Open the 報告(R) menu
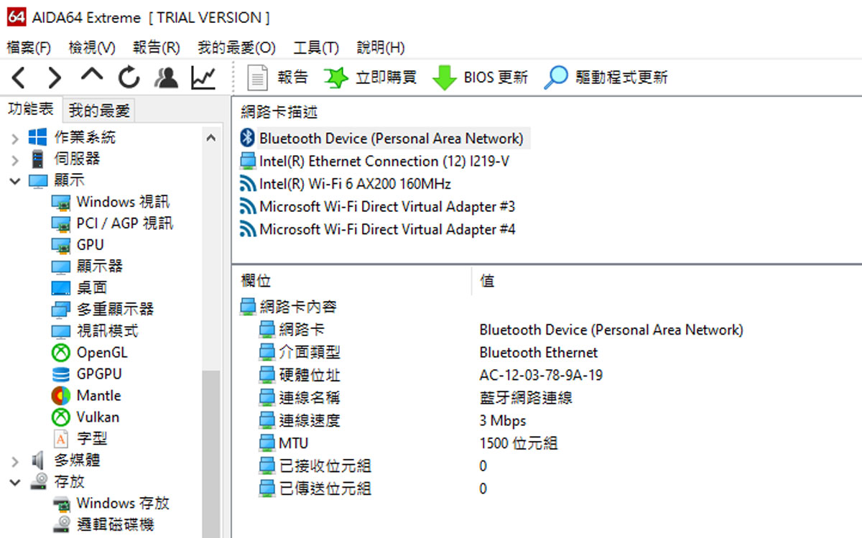The height and width of the screenshot is (538, 862). pos(156,48)
